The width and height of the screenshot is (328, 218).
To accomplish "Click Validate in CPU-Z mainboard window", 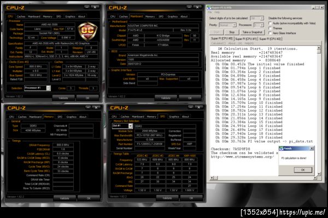I will click(166, 98).
